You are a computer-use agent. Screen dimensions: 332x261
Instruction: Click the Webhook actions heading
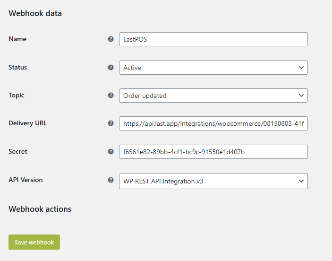coord(40,209)
